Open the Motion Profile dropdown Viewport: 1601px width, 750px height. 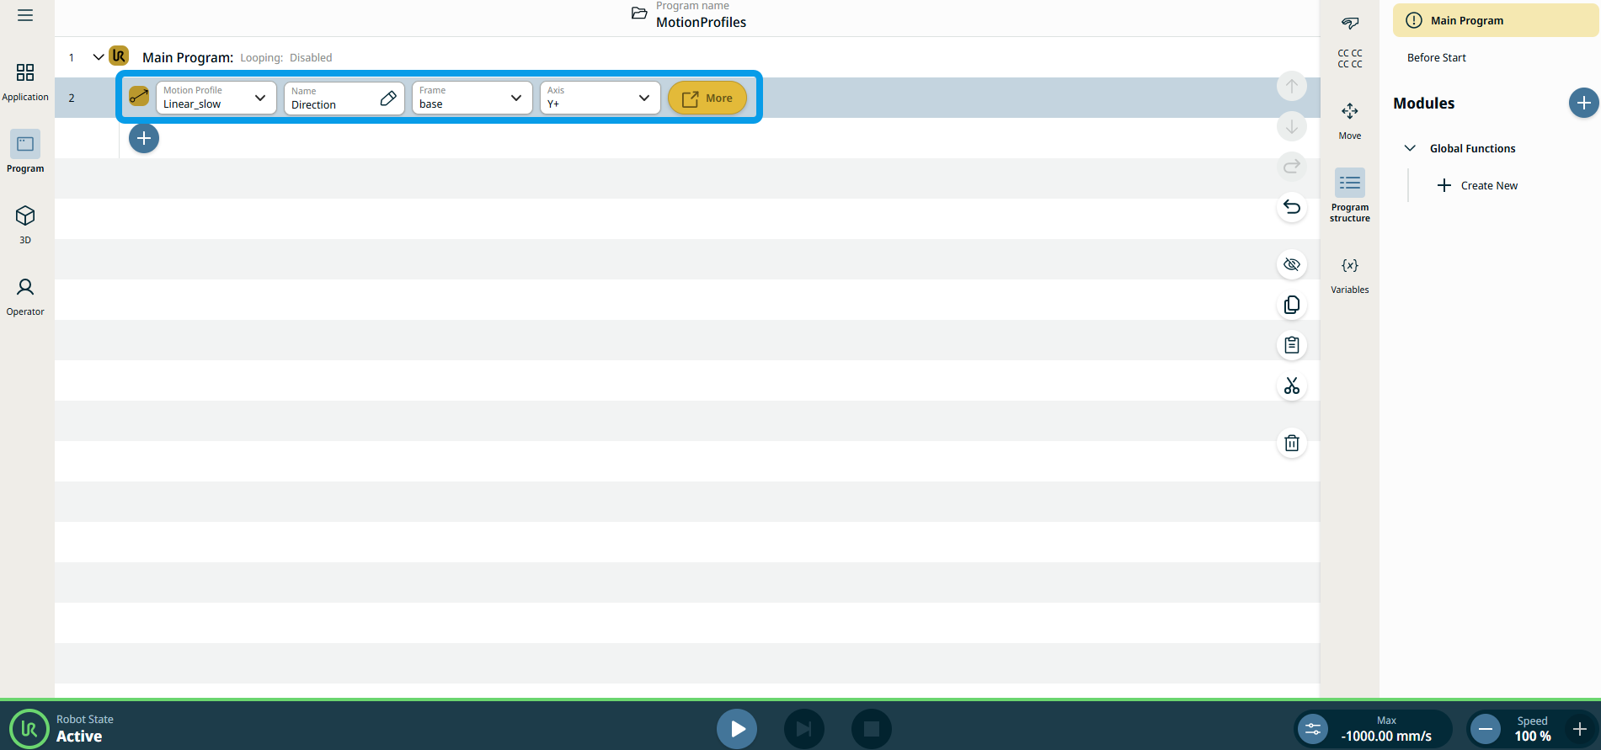216,98
